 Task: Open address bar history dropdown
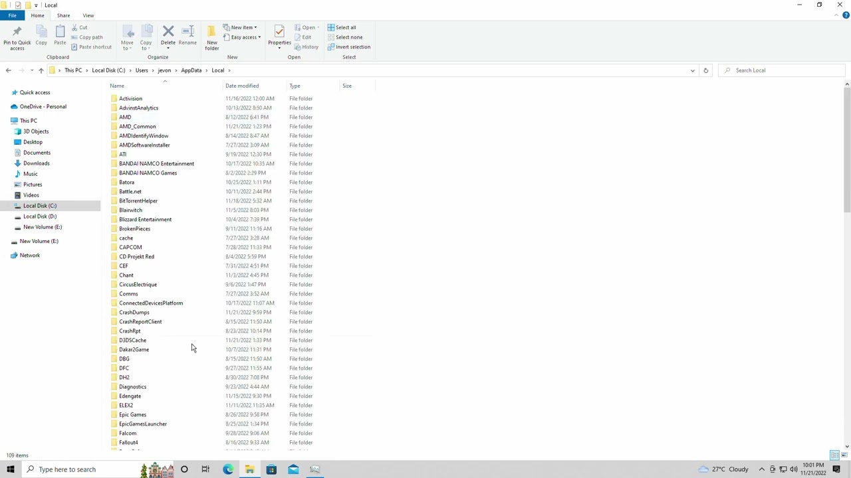tap(692, 70)
